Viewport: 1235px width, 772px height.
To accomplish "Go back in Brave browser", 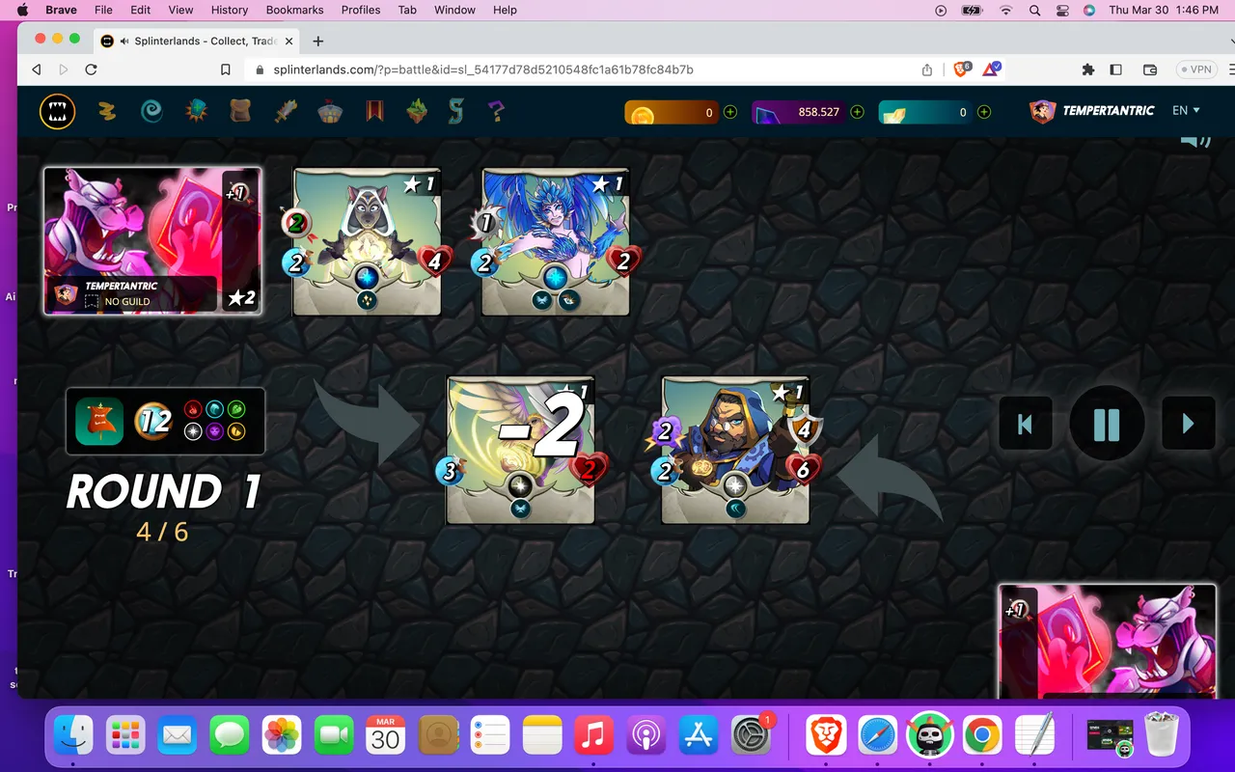I will point(37,69).
